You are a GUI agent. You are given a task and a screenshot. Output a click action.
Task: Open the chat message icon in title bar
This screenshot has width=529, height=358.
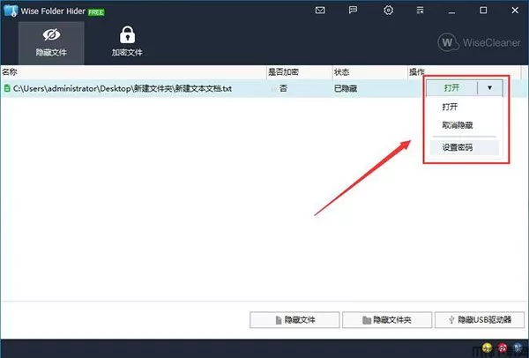[x=353, y=10]
